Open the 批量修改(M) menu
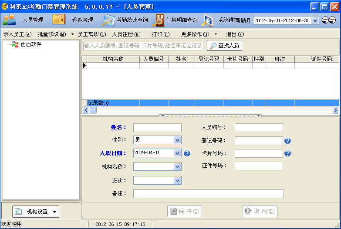The width and height of the screenshot is (341, 229). tap(52, 34)
